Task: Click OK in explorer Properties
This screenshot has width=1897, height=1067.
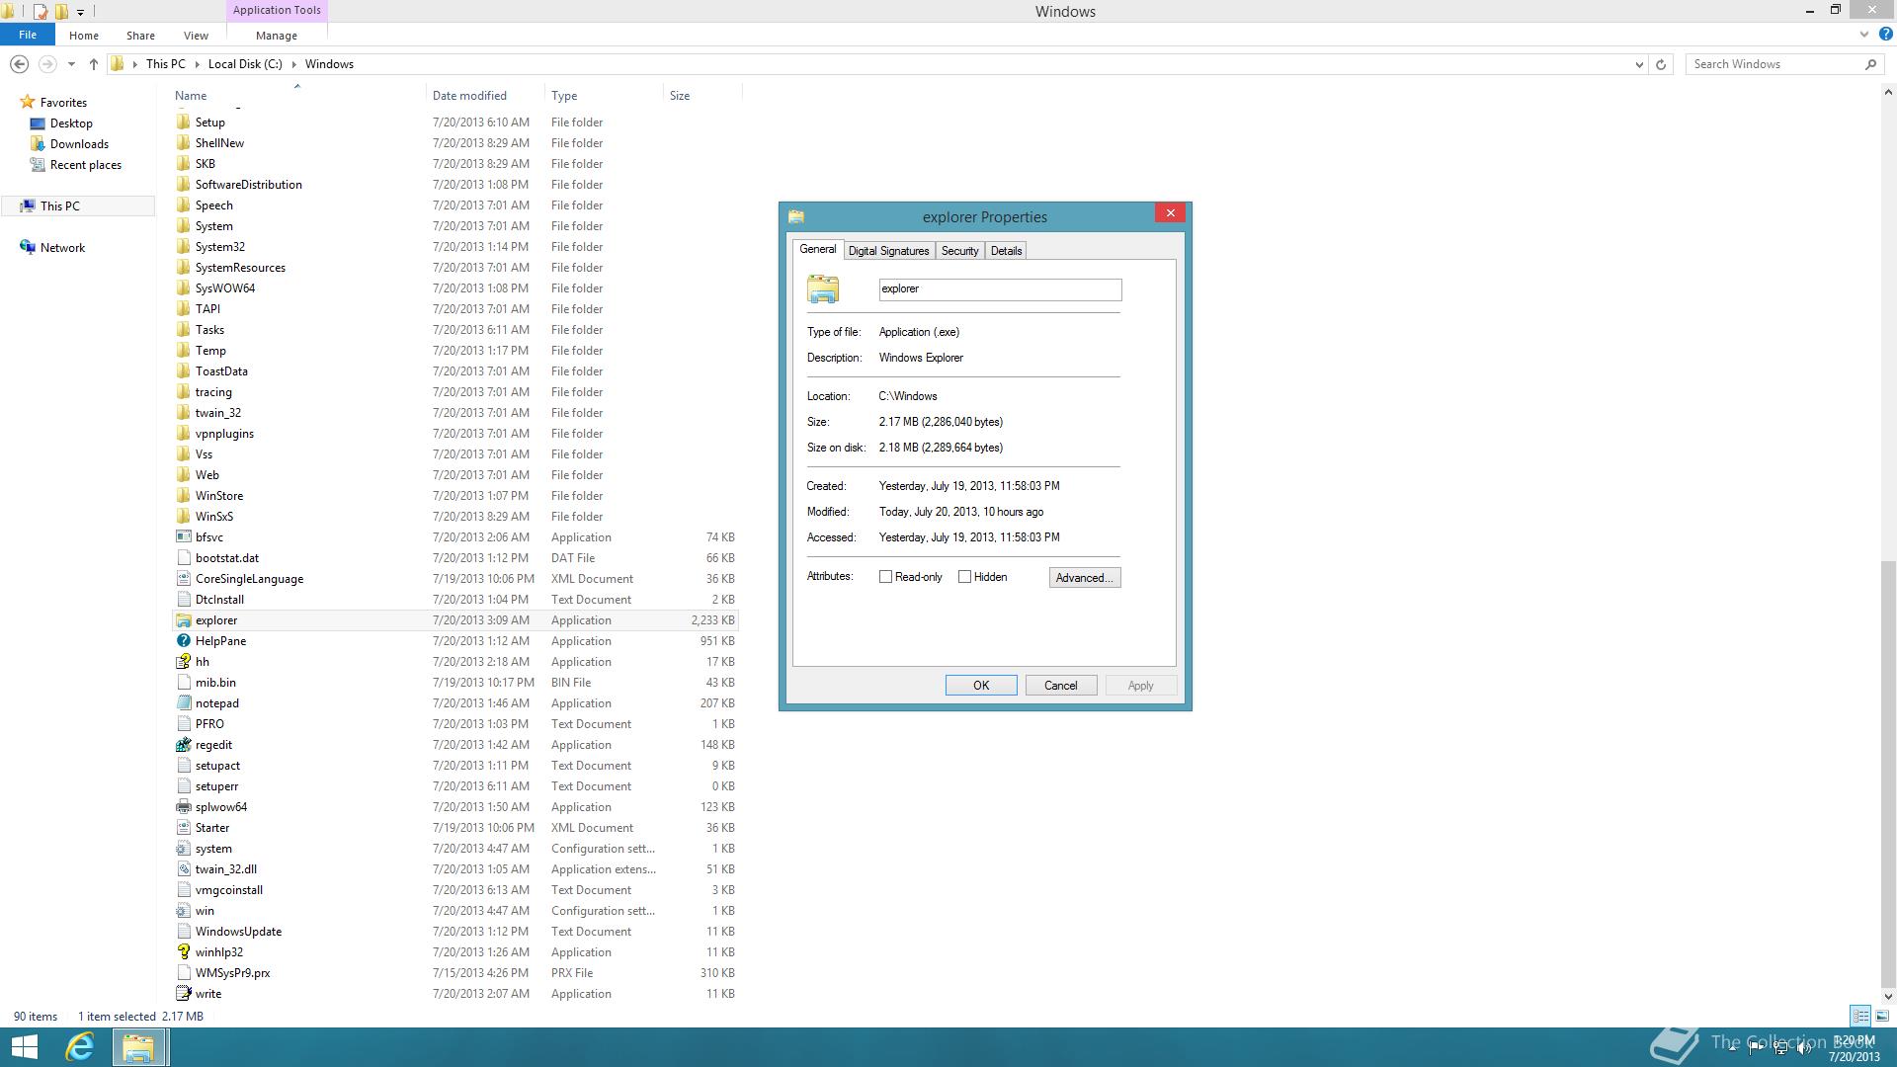Action: pyautogui.click(x=981, y=686)
